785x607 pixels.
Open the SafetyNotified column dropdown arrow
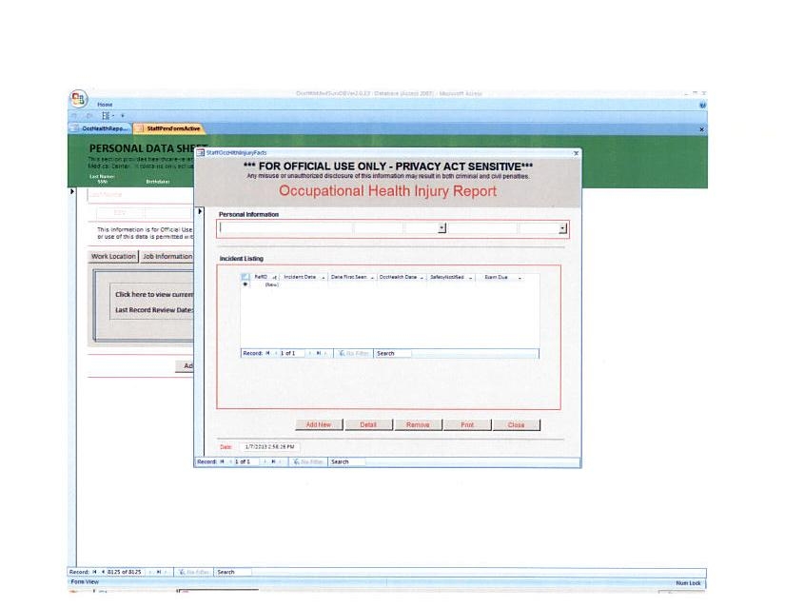(471, 277)
